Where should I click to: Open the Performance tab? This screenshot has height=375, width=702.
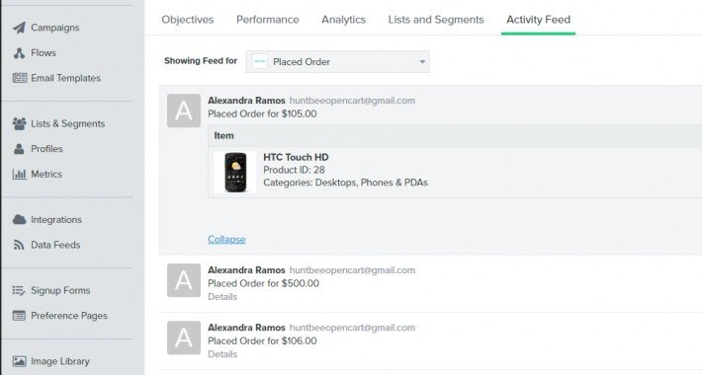tap(268, 20)
